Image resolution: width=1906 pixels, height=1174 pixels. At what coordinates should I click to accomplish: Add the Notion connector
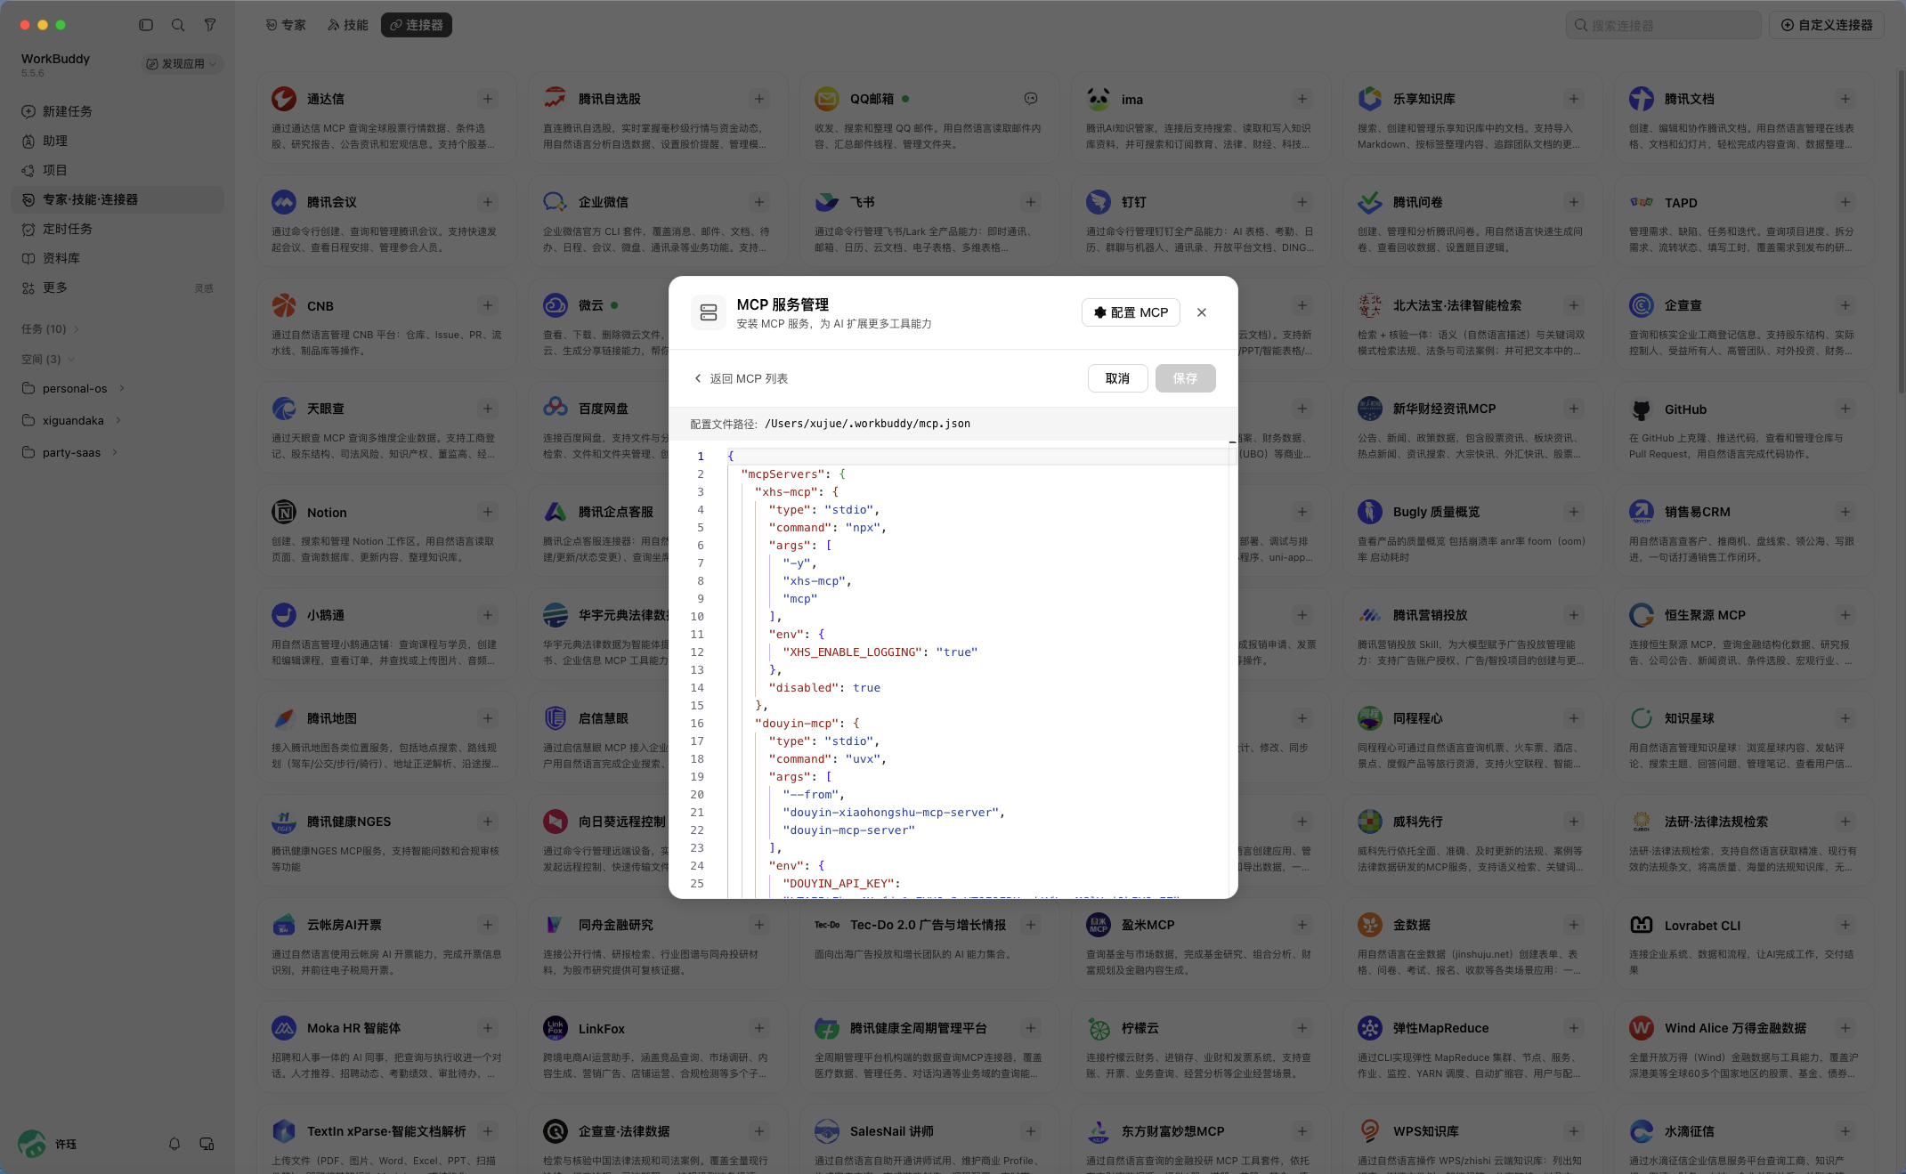coord(487,512)
